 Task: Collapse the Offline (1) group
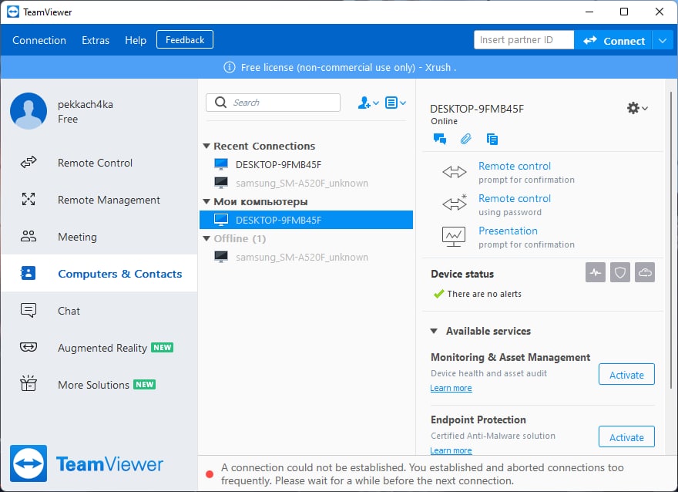coord(206,238)
